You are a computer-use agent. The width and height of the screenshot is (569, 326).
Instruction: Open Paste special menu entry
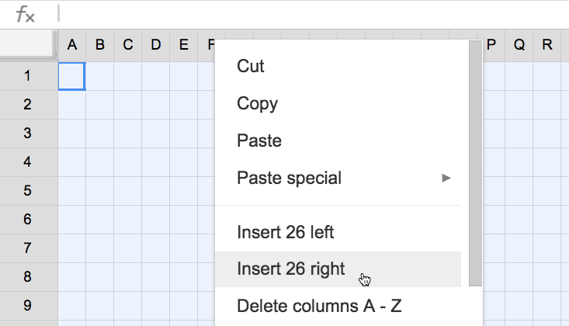(289, 179)
